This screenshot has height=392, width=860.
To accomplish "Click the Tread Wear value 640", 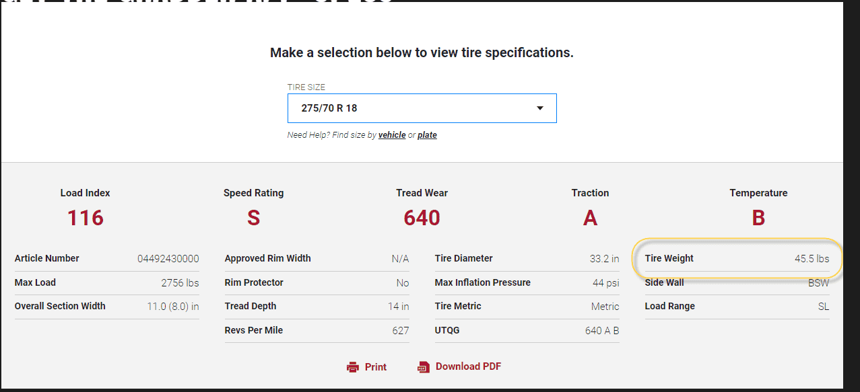I will click(x=422, y=218).
